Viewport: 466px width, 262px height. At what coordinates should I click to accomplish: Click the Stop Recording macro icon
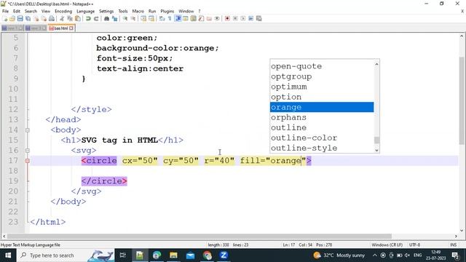[x=235, y=18]
